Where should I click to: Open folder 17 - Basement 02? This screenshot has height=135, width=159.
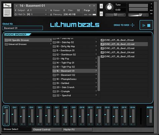[x=75, y=75]
